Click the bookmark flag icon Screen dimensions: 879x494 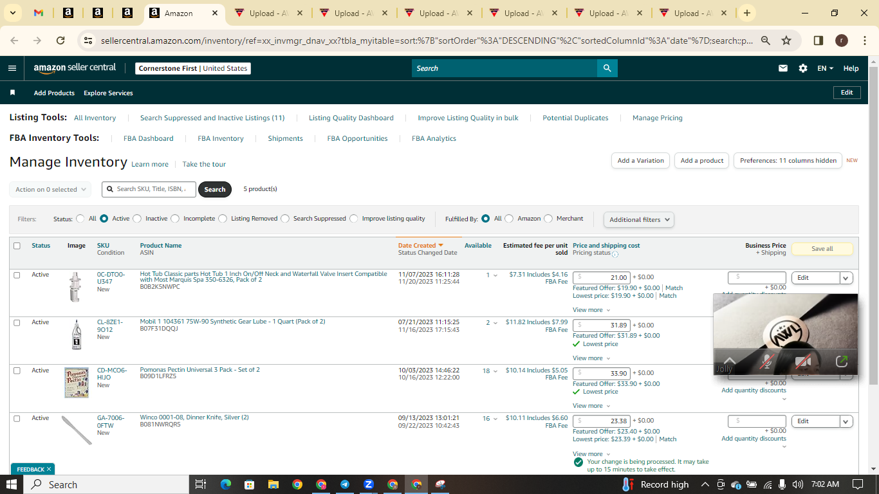[x=12, y=93]
